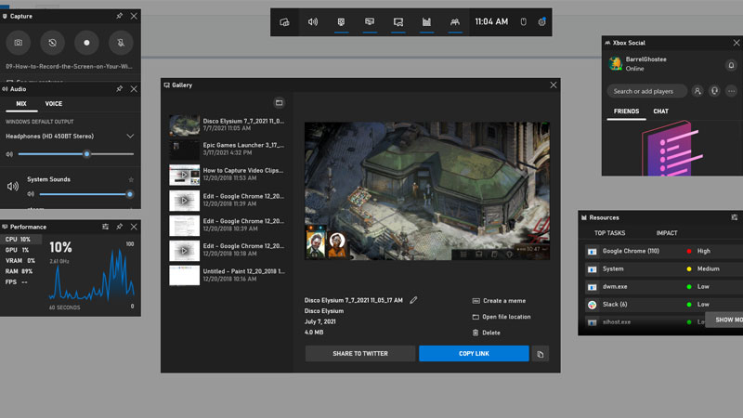Viewport: 743px width, 418px height.
Task: Click the friends/people icon in Xbox Social
Action: pyautogui.click(x=697, y=91)
